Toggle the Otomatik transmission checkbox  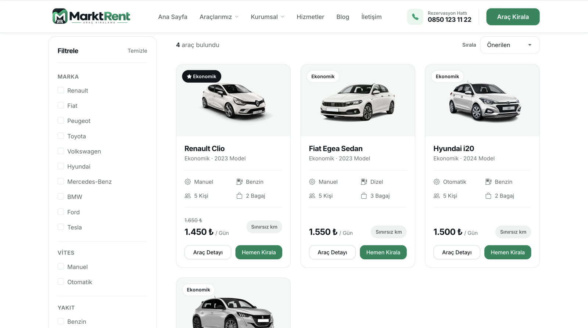pyautogui.click(x=61, y=282)
